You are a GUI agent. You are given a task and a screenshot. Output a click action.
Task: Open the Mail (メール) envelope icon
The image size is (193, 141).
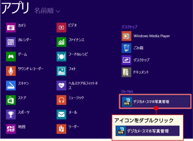(x=61, y=114)
